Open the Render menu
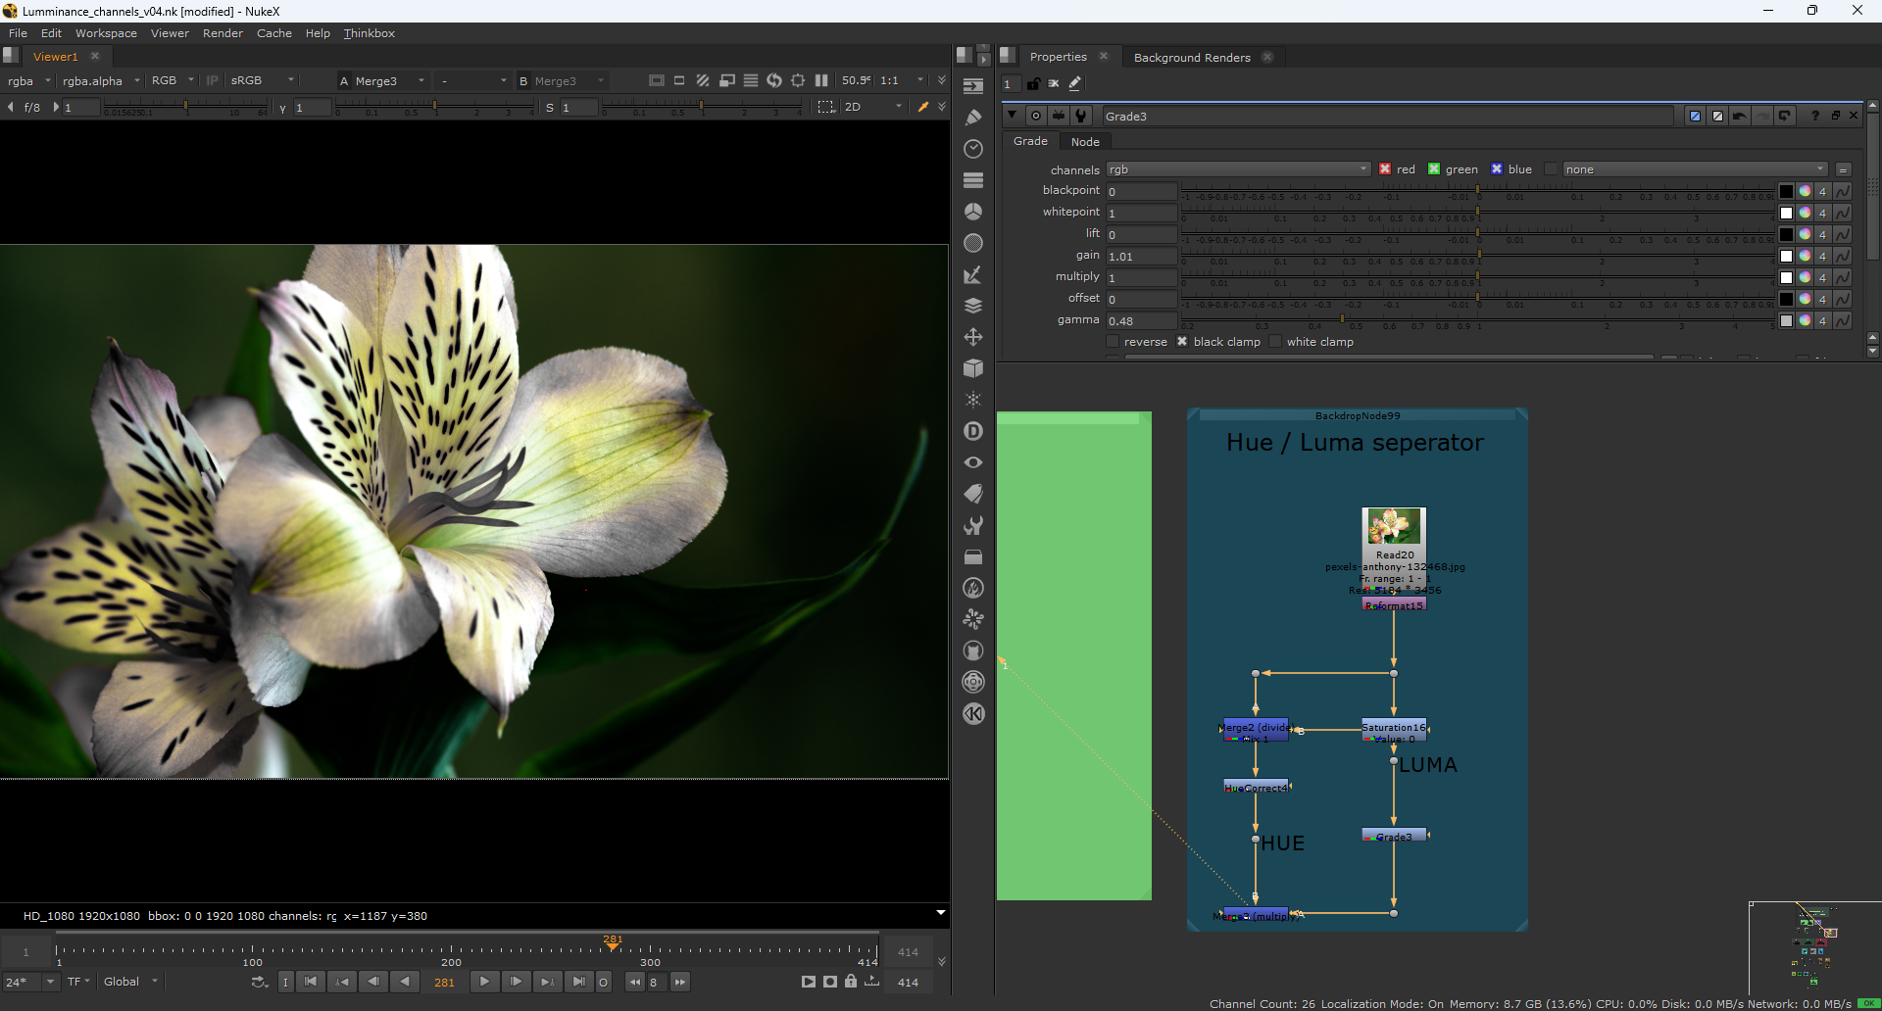Viewport: 1882px width, 1011px height. 223,33
